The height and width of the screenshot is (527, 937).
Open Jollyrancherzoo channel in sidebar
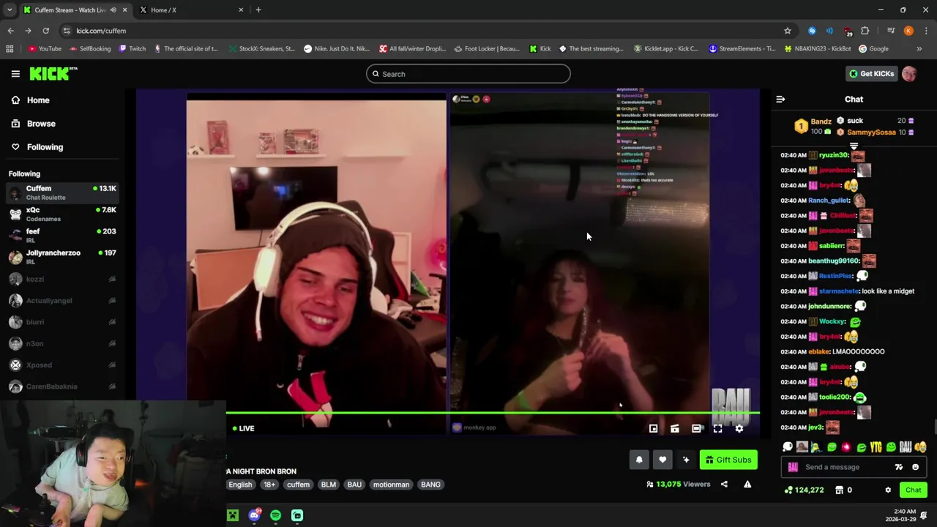62,257
